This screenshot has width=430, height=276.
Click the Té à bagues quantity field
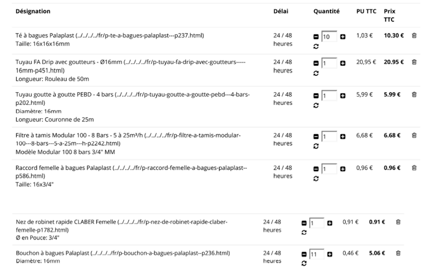[x=329, y=37]
